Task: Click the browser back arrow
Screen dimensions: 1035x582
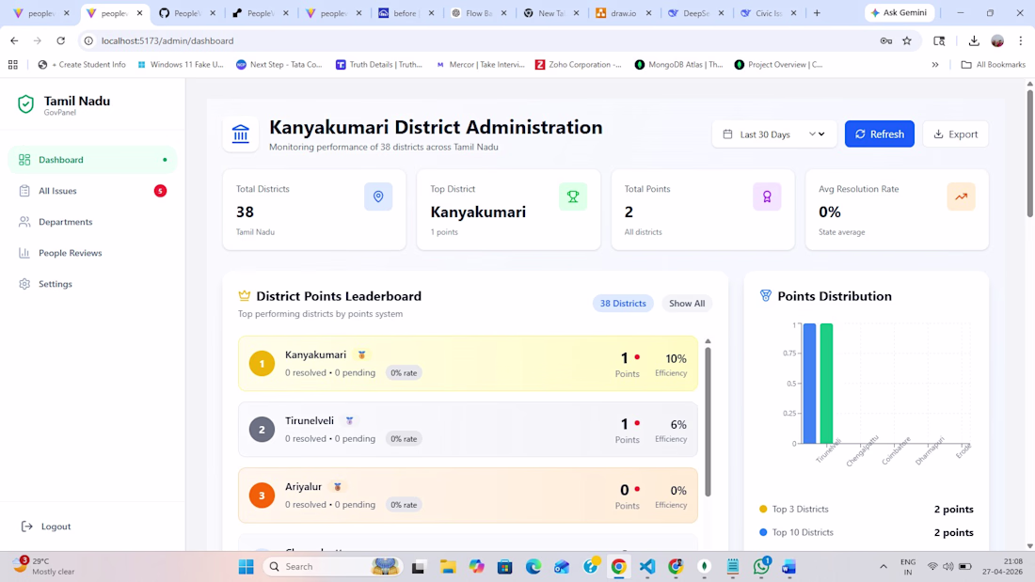Action: coord(14,41)
